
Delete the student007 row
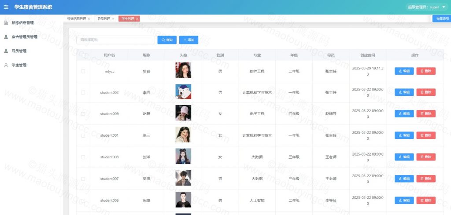tap(426, 179)
